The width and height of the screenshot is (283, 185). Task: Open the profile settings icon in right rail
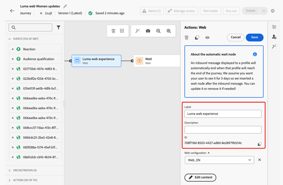(x=274, y=37)
